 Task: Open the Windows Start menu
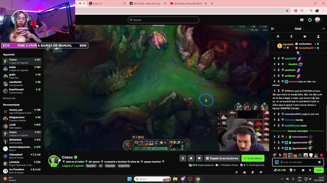pyautogui.click(x=130, y=179)
